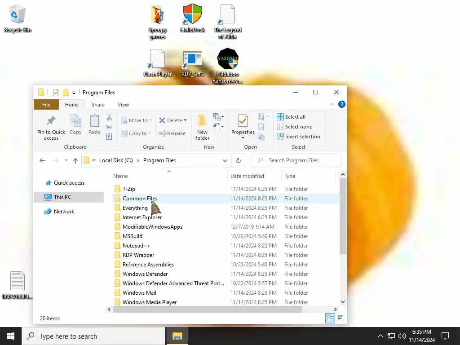Expand the Properties dropdown arrow
Viewport: 460px width, 345px height.
[243, 138]
